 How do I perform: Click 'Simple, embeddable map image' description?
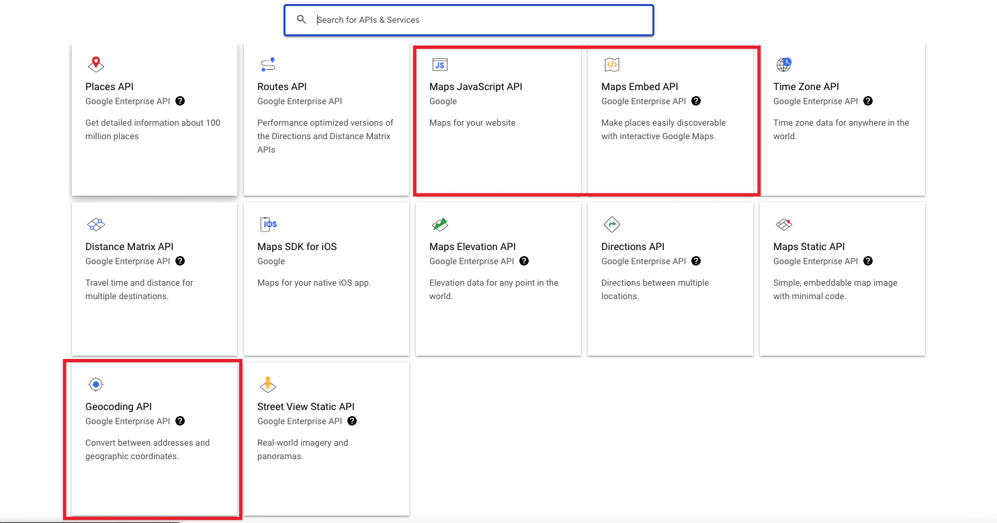click(x=835, y=289)
